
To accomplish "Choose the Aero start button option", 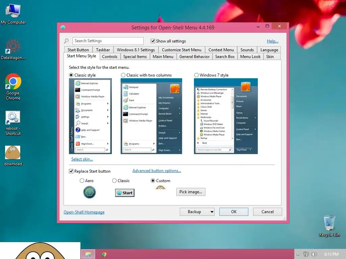I will tap(82, 181).
